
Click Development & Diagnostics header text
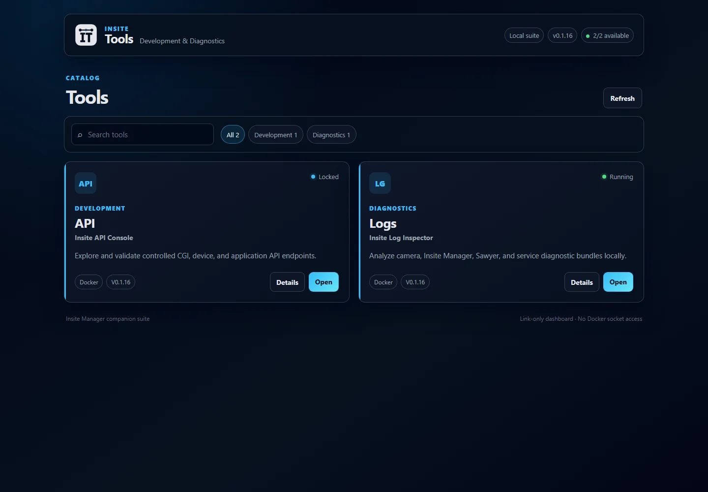(x=182, y=41)
